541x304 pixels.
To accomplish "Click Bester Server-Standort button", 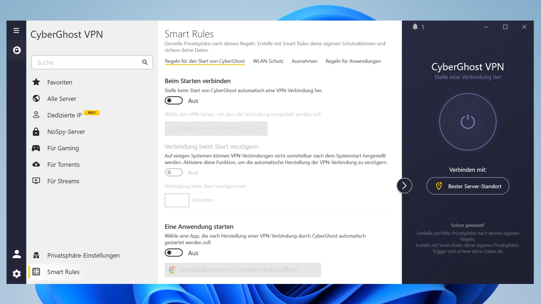I will pos(468,186).
